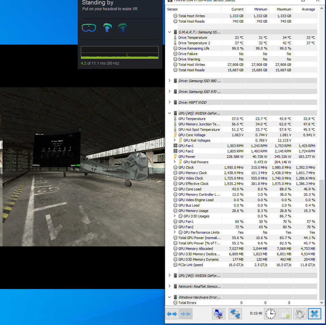Start logging with the spreadsheet plus icon
The height and width of the screenshot is (325, 326).
285,314
